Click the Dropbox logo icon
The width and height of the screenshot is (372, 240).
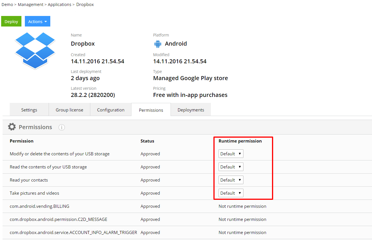pyautogui.click(x=35, y=50)
